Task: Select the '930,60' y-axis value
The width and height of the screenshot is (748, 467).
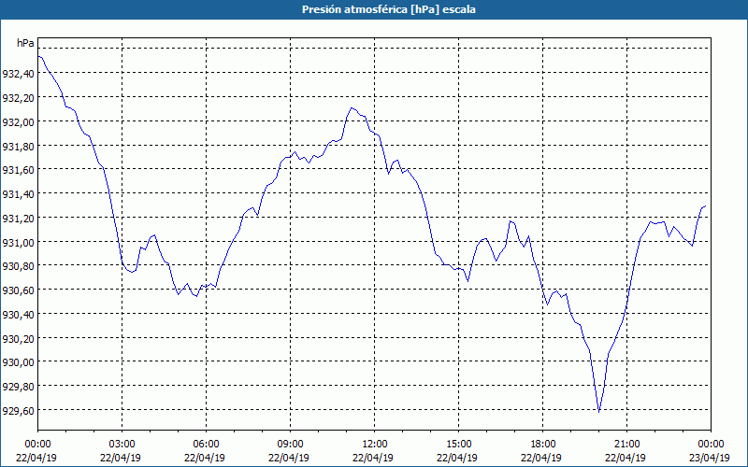Action: pos(18,290)
